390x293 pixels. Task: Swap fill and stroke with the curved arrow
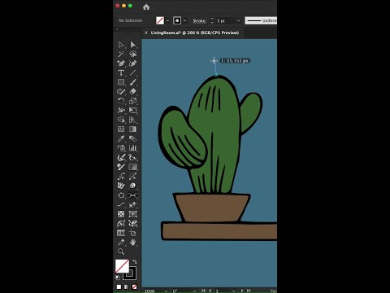[135, 262]
